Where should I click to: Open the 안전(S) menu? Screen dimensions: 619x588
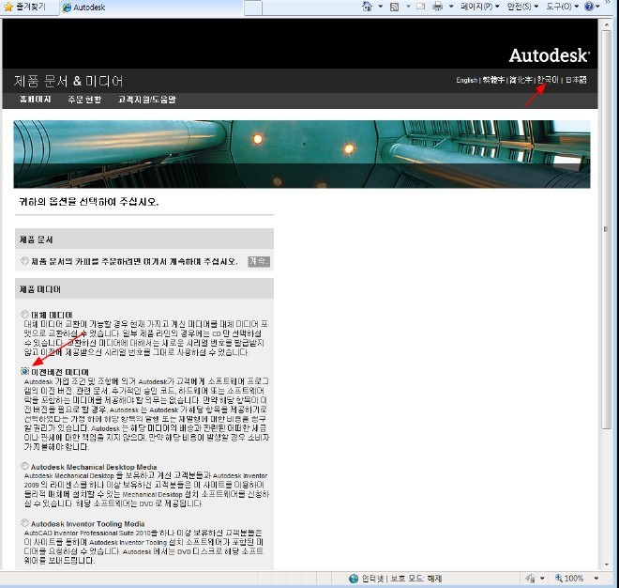tap(522, 7)
